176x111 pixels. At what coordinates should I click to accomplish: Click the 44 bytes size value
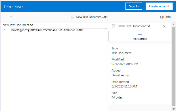[117, 97]
